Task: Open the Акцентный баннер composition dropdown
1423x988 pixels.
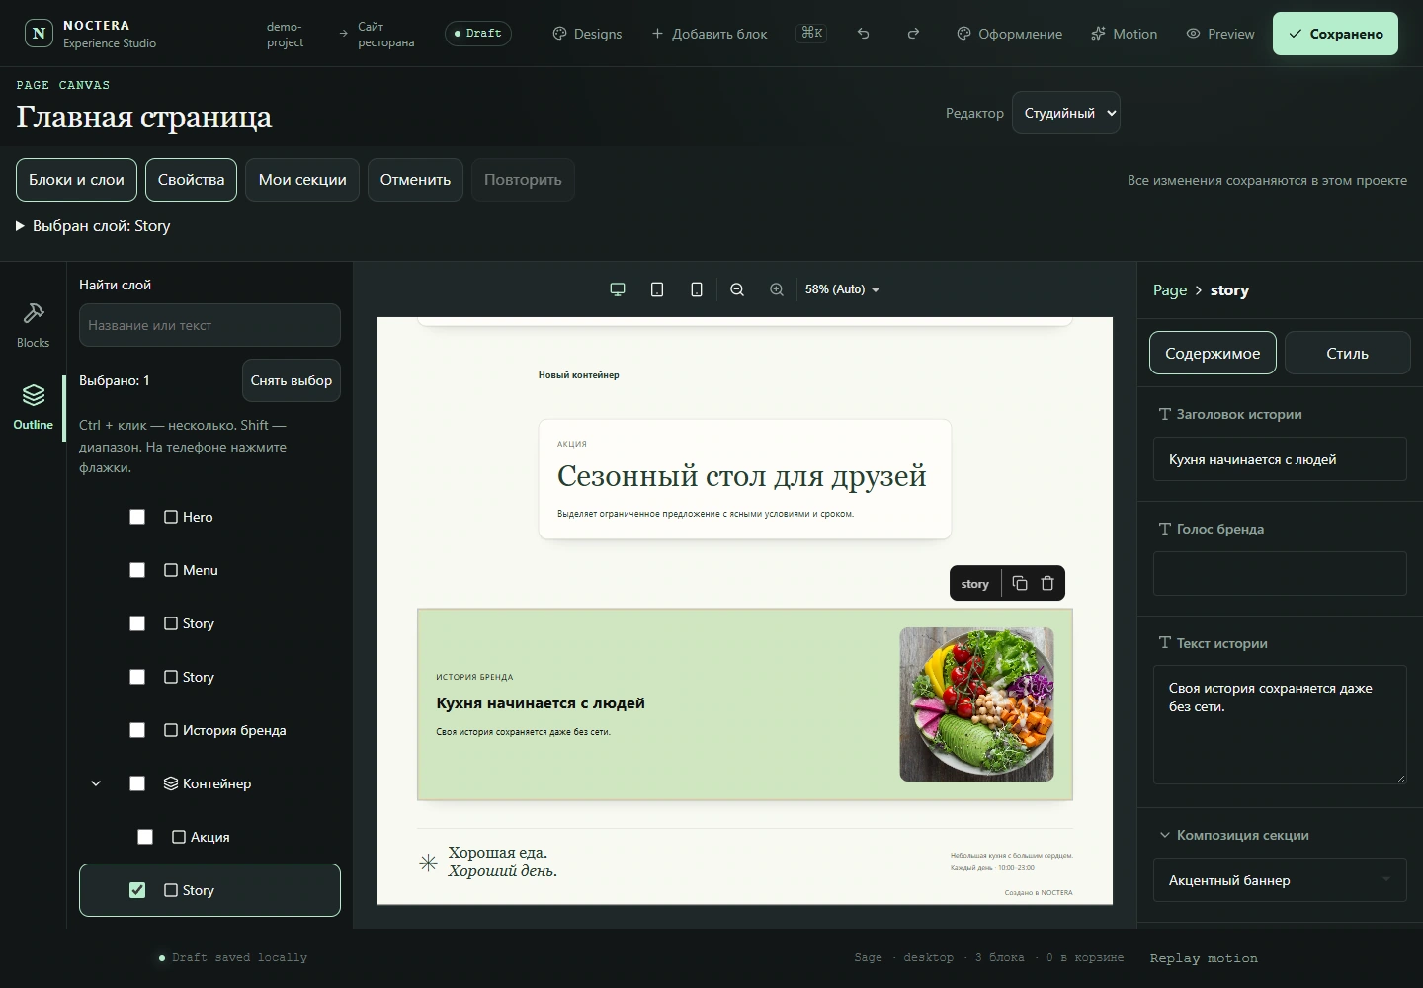Action: [x=1280, y=880]
